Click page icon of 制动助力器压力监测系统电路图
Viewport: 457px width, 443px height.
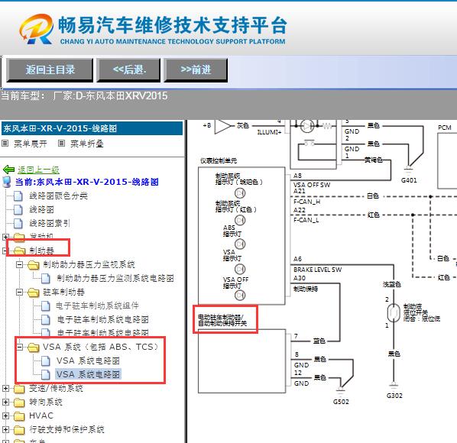point(45,278)
